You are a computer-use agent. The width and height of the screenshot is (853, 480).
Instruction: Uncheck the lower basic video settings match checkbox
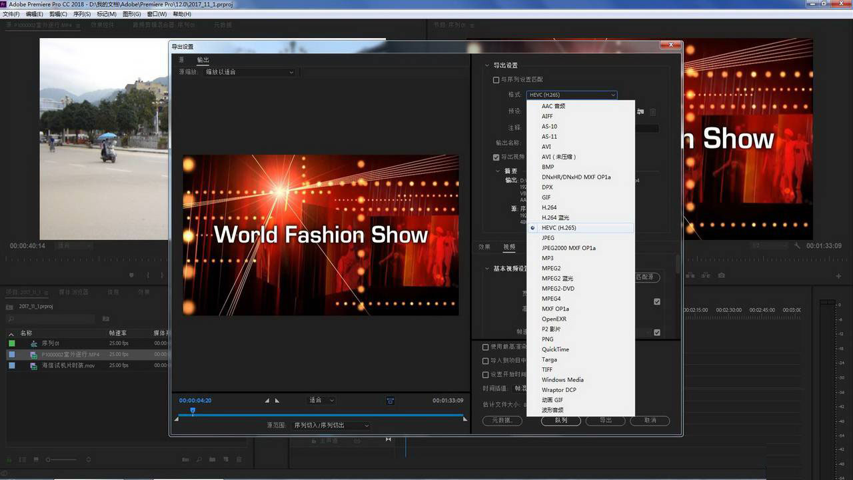click(657, 332)
